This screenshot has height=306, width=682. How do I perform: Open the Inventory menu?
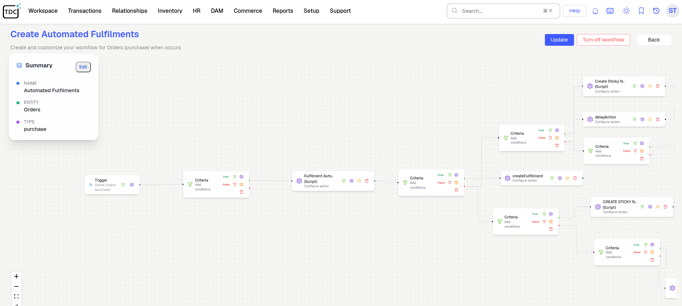pyautogui.click(x=170, y=11)
